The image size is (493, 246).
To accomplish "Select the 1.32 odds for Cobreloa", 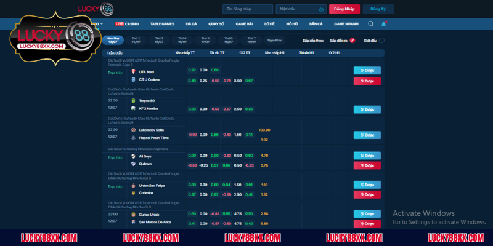I will pos(264,194).
